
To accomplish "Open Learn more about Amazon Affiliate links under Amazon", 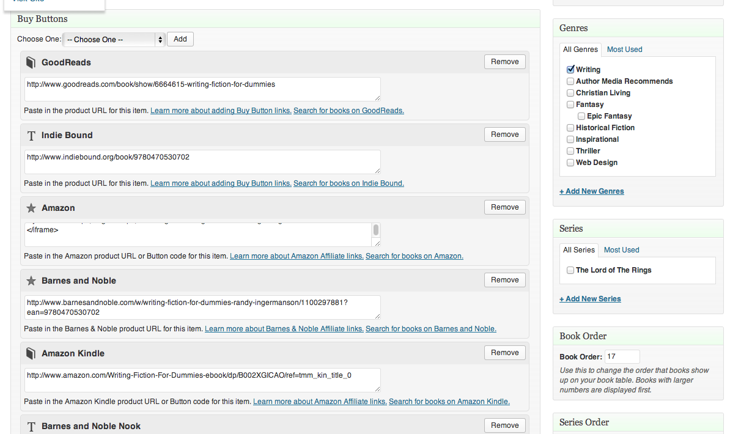I will [x=297, y=256].
